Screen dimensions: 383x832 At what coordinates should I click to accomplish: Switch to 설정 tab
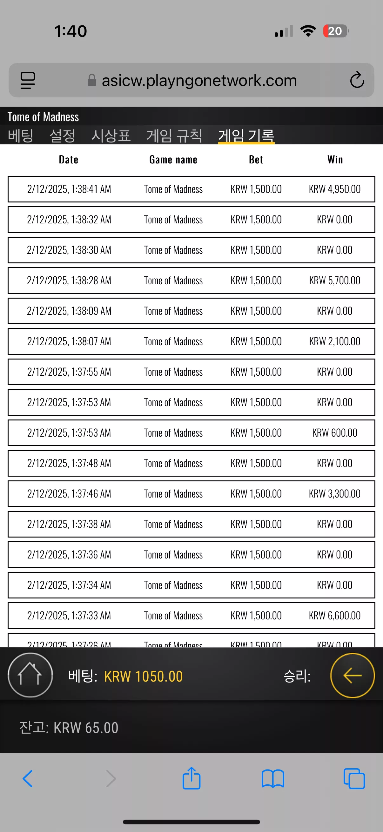tap(62, 135)
